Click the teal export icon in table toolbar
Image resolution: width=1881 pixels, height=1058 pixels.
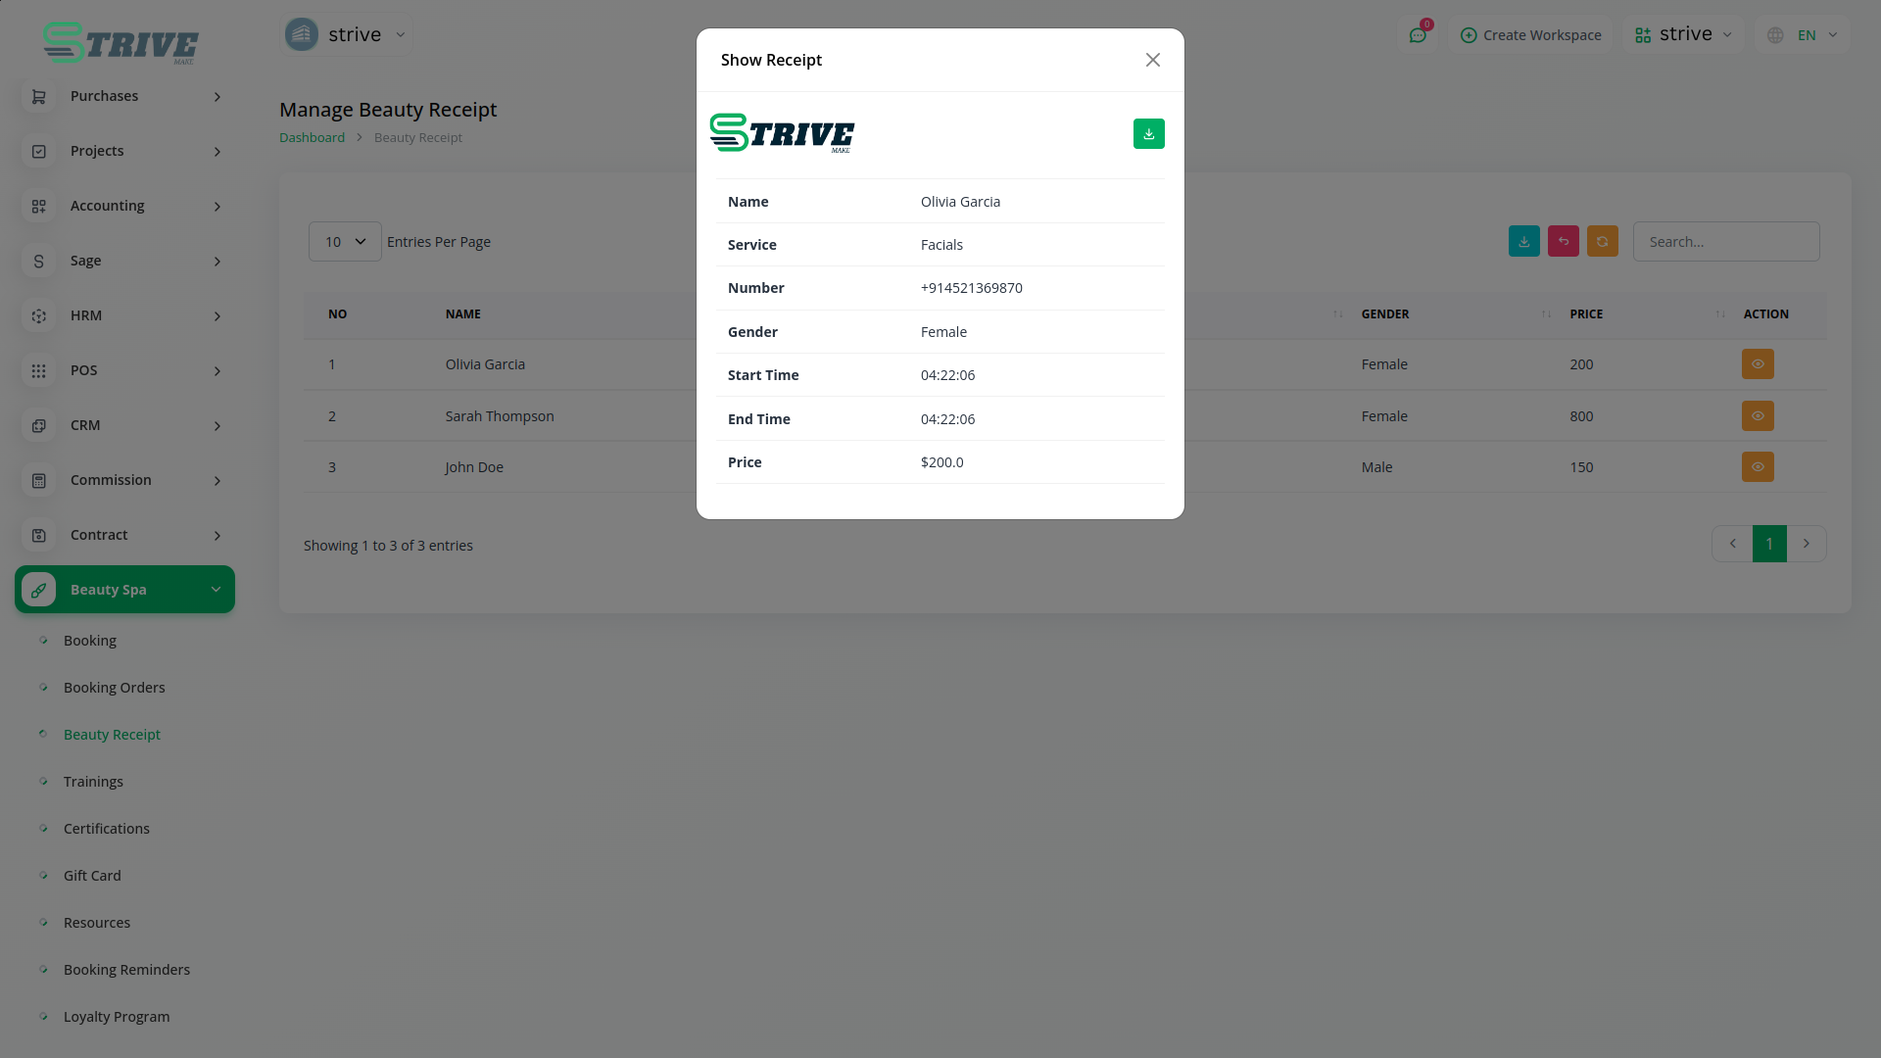point(1523,242)
